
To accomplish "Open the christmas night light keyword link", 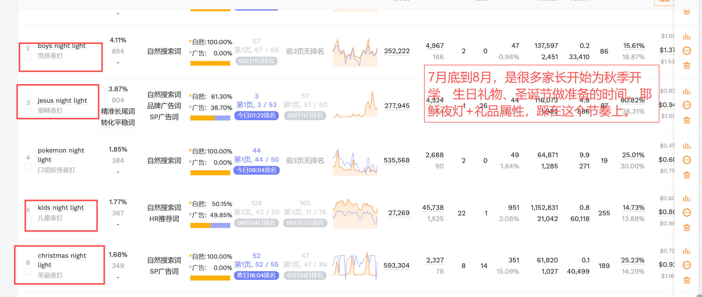I will [x=62, y=260].
